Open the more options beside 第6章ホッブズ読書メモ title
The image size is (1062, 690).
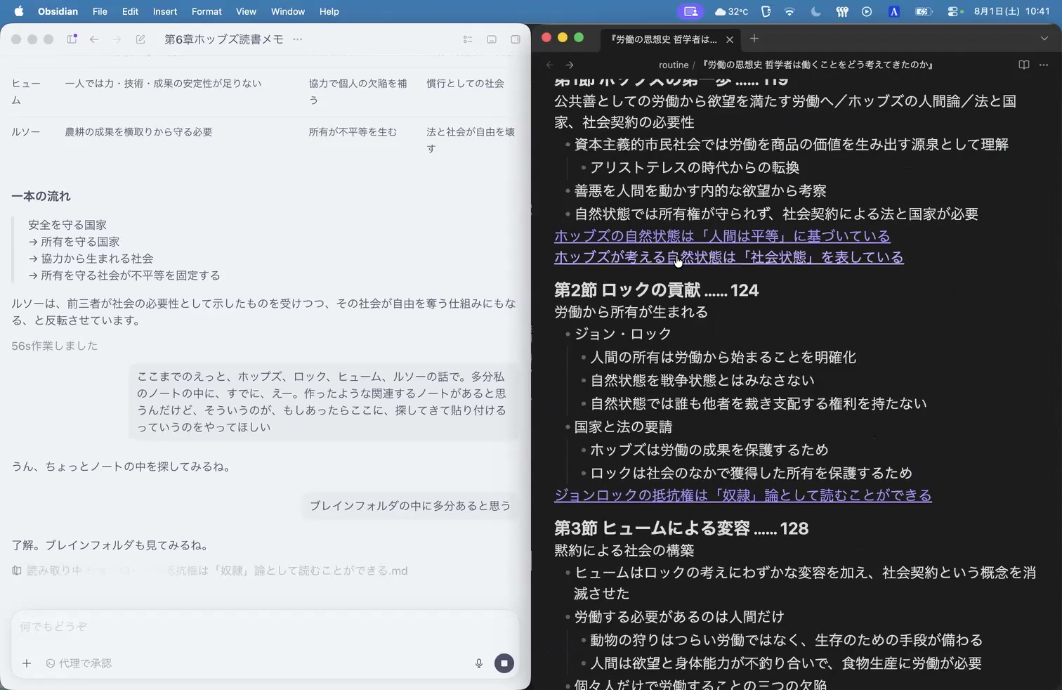pyautogui.click(x=298, y=39)
